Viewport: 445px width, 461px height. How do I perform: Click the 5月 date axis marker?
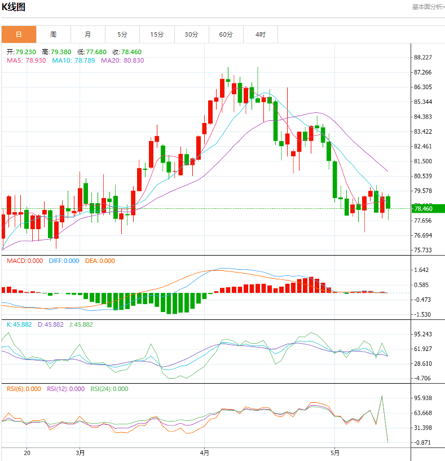coord(335,453)
